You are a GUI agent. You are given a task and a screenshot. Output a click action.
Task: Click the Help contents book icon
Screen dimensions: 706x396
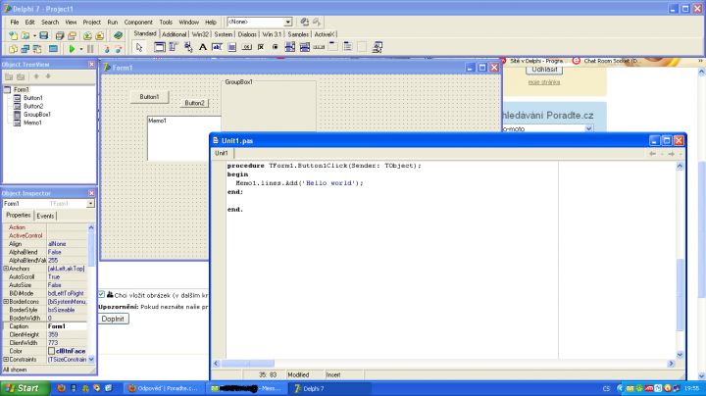pos(118,35)
